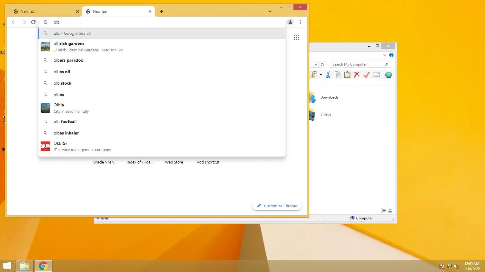Close the first New Tab

coord(77,11)
